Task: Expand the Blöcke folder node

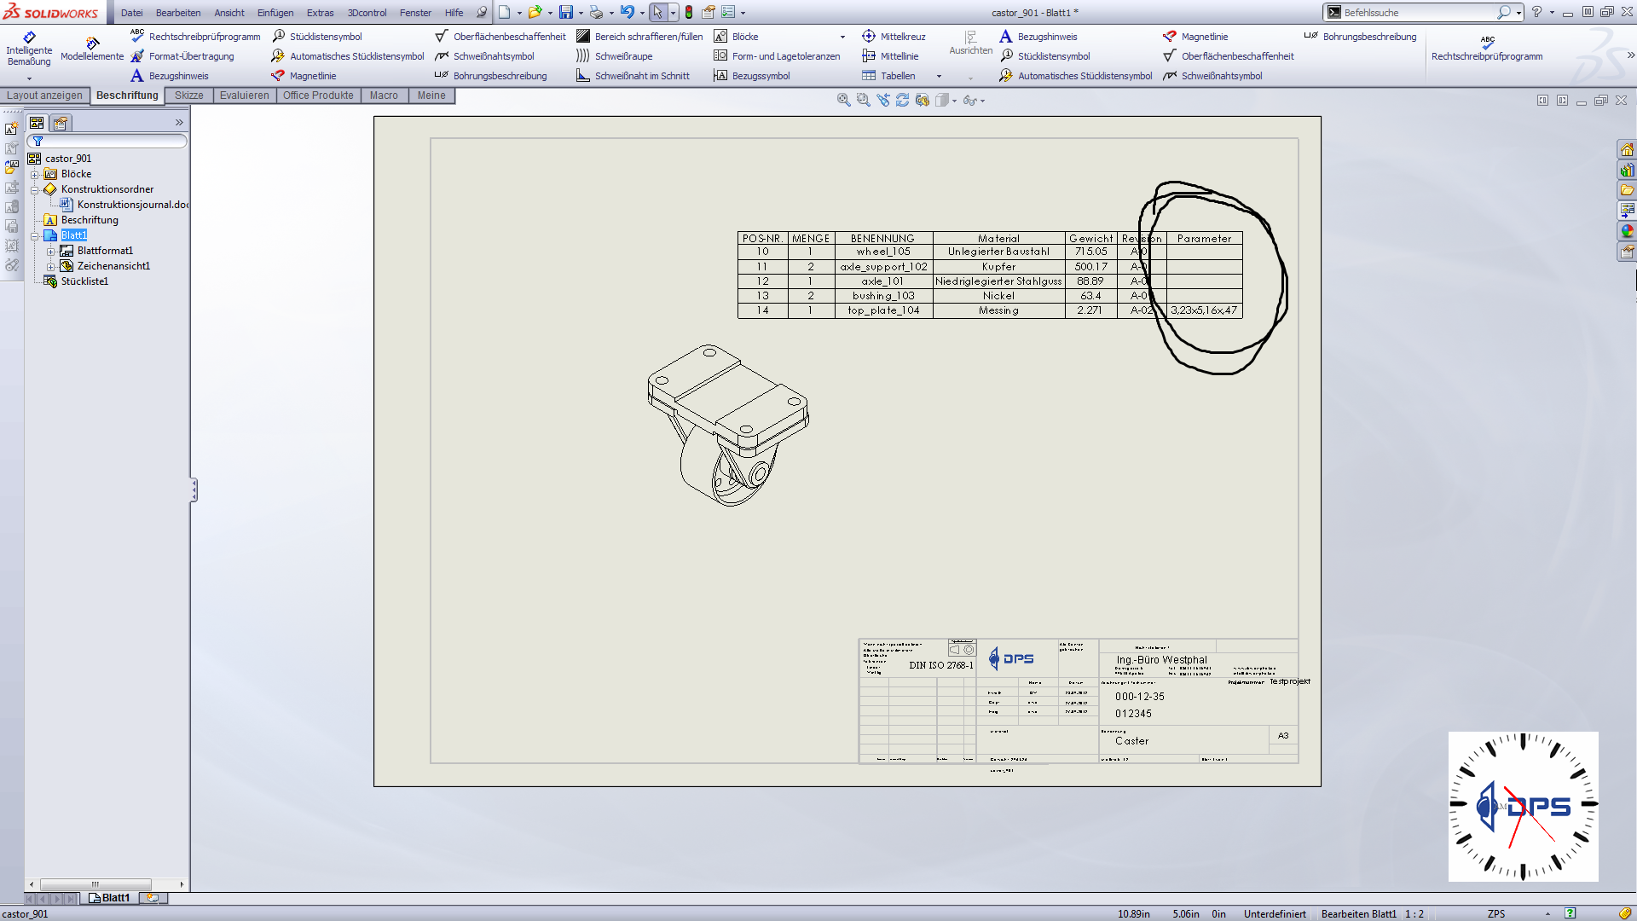Action: 35,174
